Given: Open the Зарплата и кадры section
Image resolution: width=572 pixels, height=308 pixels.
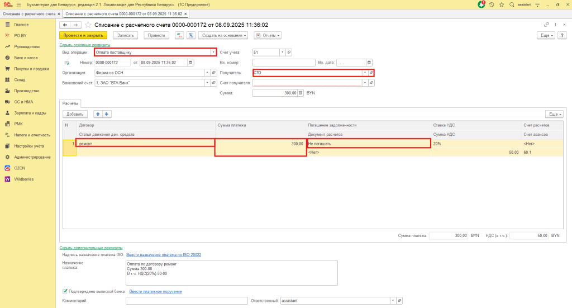Looking at the screenshot, I should (30, 113).
